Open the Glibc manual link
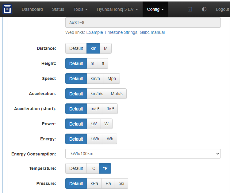The height and width of the screenshot is (193, 230). click(x=152, y=32)
